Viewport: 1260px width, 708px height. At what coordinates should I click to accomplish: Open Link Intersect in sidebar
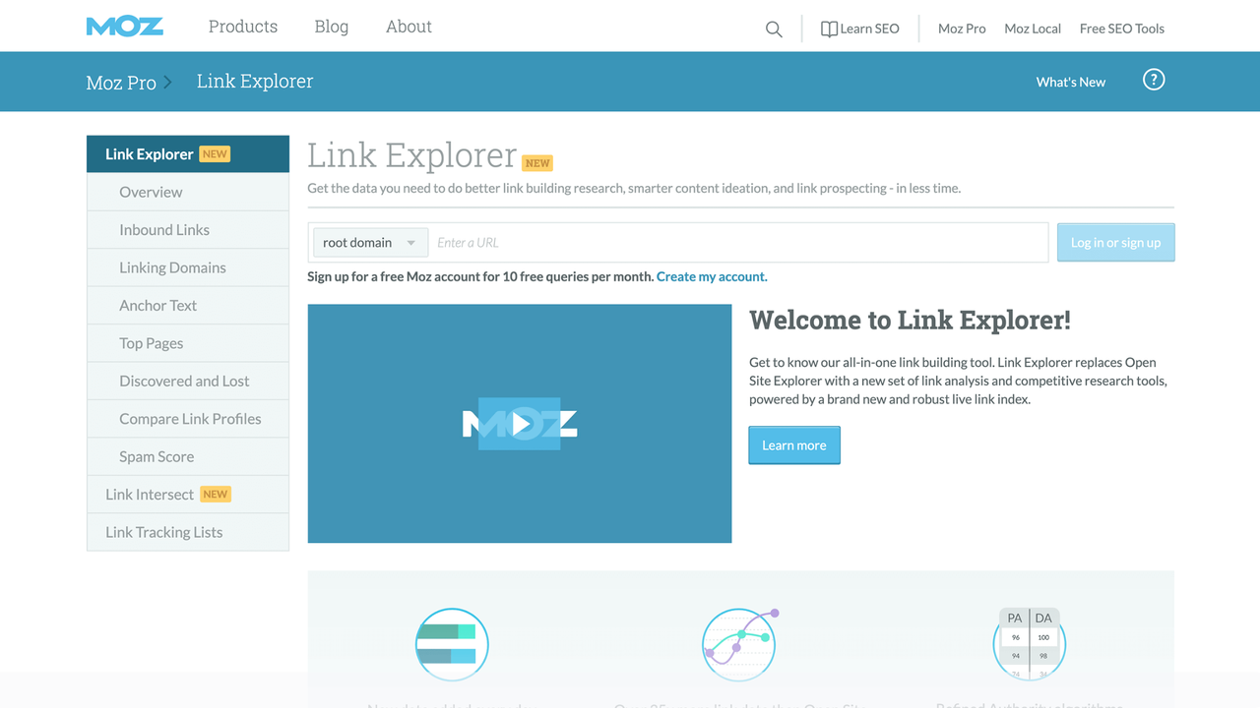(x=188, y=495)
